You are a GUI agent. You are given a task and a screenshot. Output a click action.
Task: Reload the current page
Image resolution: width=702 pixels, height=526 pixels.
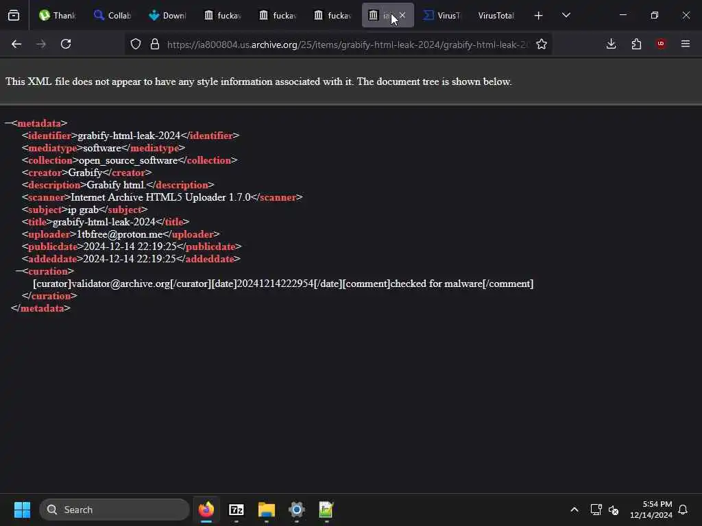[x=66, y=44]
